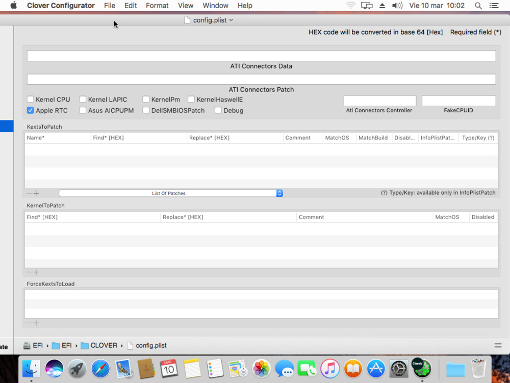Uncheck the Apple RTC checkbox
Screen dimensions: 510x383
pos(30,110)
